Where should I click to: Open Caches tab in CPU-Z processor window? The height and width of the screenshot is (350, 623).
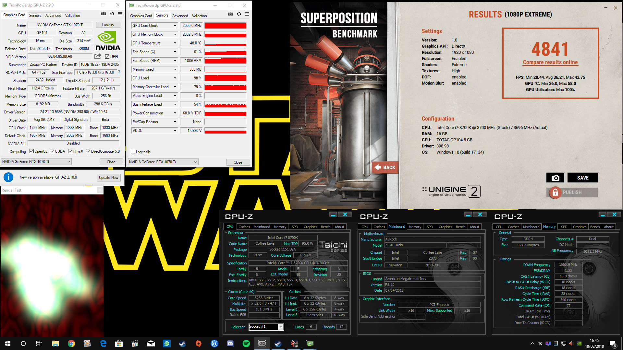click(x=244, y=227)
